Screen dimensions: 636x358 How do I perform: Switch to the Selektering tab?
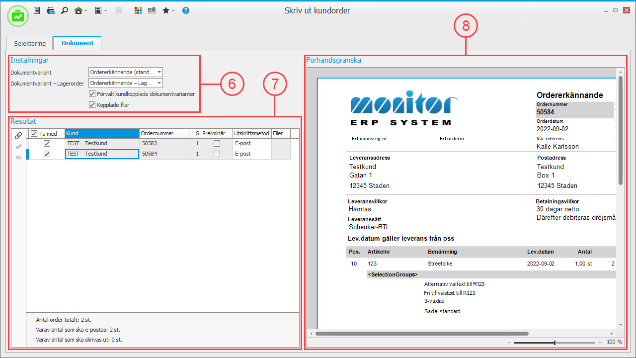tap(30, 43)
